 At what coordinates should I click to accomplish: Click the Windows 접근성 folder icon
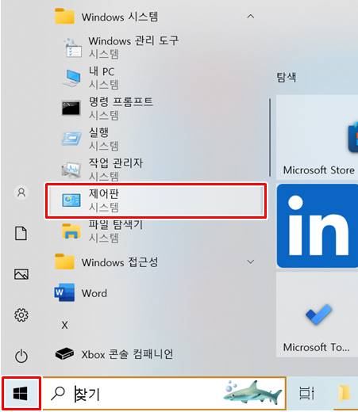pyautogui.click(x=64, y=261)
